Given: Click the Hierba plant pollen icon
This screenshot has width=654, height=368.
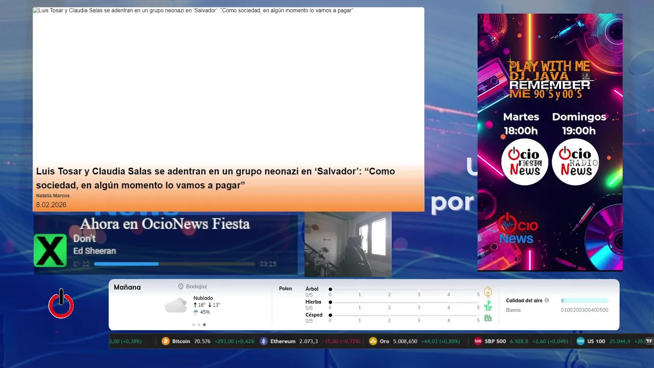Looking at the screenshot, I should 488,305.
